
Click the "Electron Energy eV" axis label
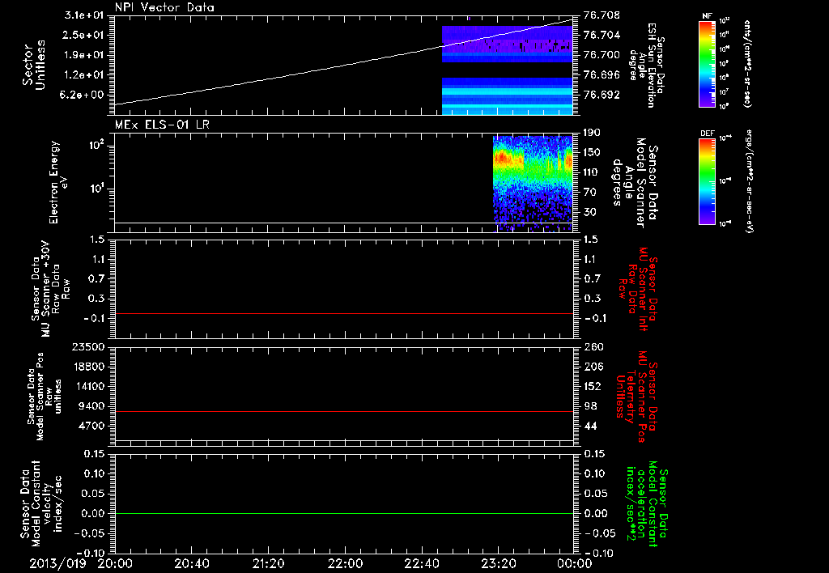[x=58, y=182]
